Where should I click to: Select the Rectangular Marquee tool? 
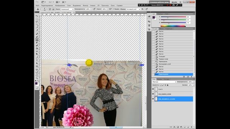(37, 19)
